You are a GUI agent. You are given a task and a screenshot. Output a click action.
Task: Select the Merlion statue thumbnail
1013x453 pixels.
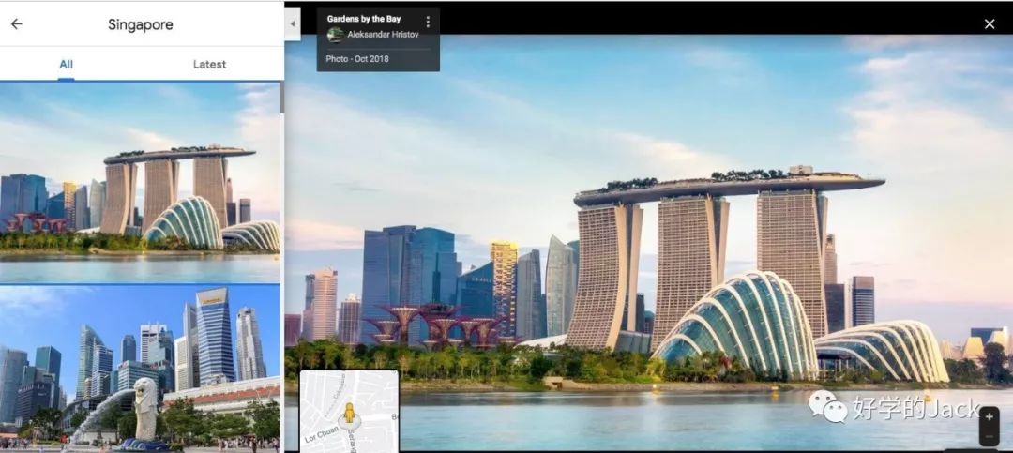tap(140, 369)
